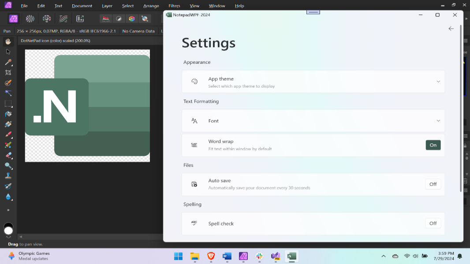Open the Filters menu
Image resolution: width=470 pixels, height=264 pixels.
pyautogui.click(x=174, y=6)
